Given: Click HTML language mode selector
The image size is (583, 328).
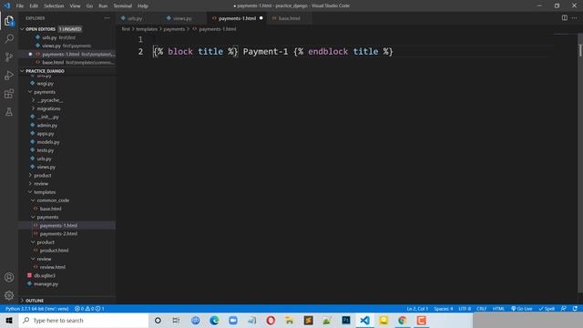Looking at the screenshot, I should pos(498,309).
